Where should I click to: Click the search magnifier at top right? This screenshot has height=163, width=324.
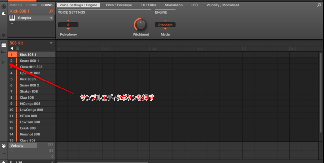pyautogui.click(x=319, y=5)
